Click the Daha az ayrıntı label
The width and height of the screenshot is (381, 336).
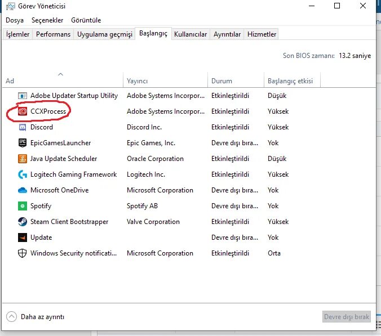[x=42, y=317]
